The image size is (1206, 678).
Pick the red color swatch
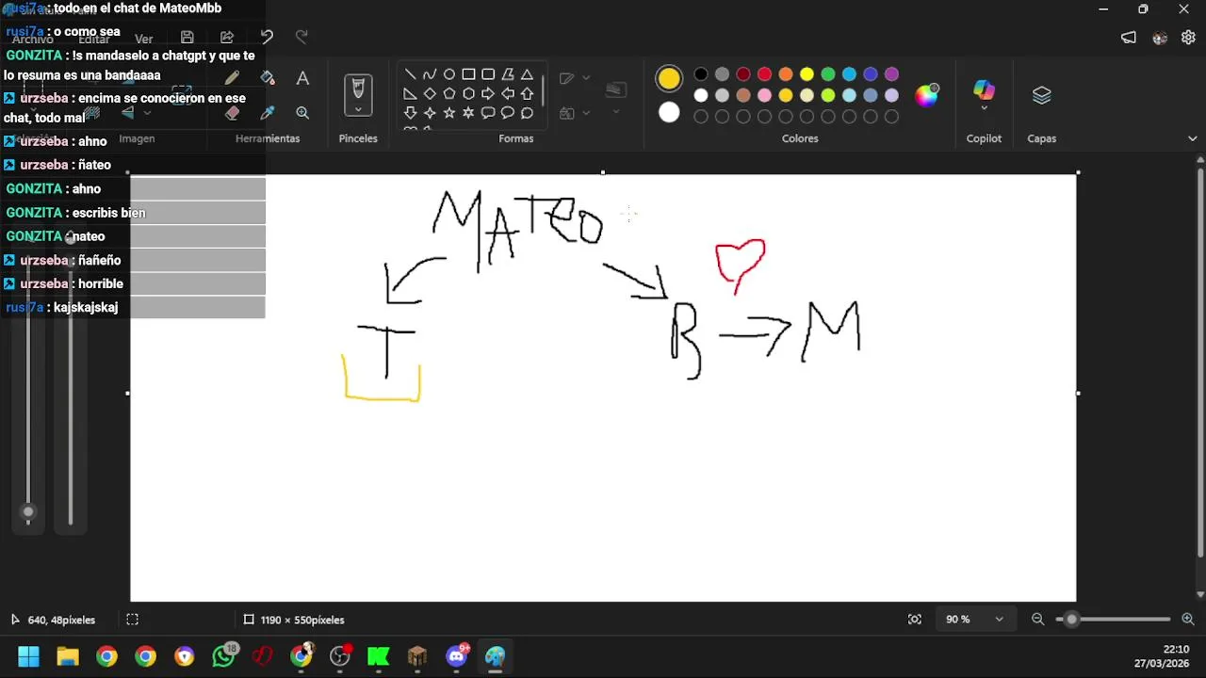coord(764,74)
